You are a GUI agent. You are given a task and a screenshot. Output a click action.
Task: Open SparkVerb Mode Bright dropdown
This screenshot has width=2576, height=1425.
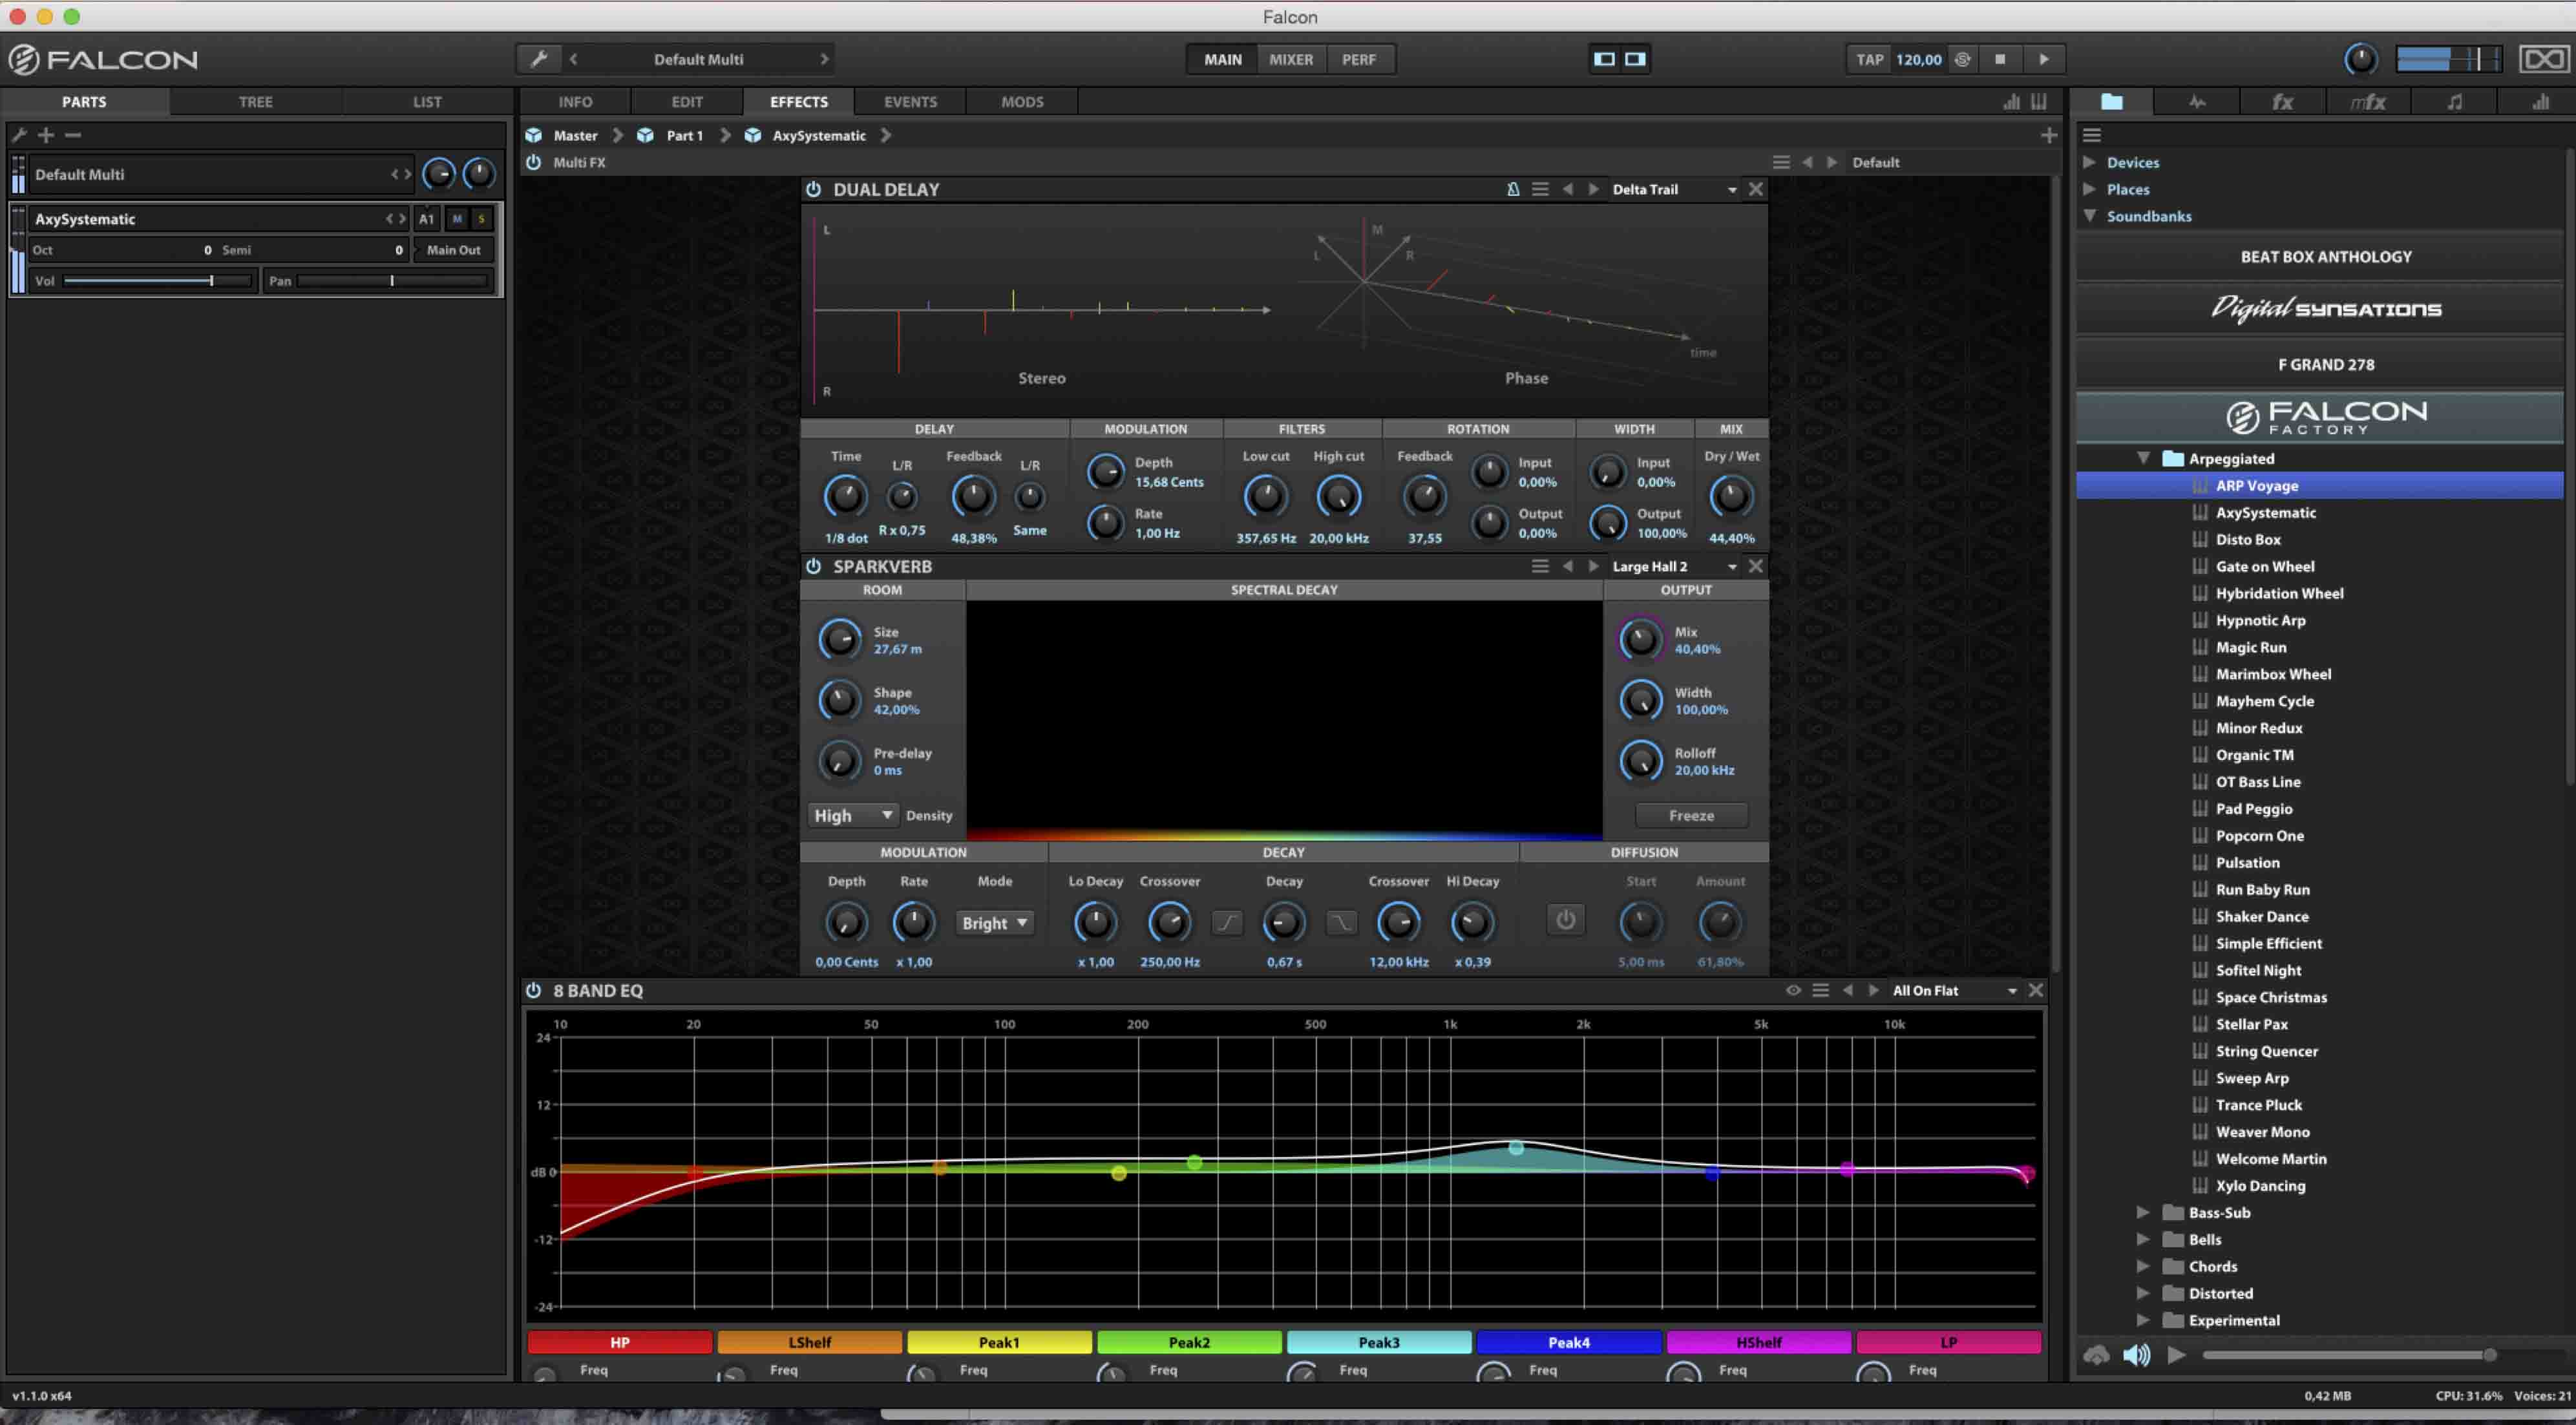point(994,923)
